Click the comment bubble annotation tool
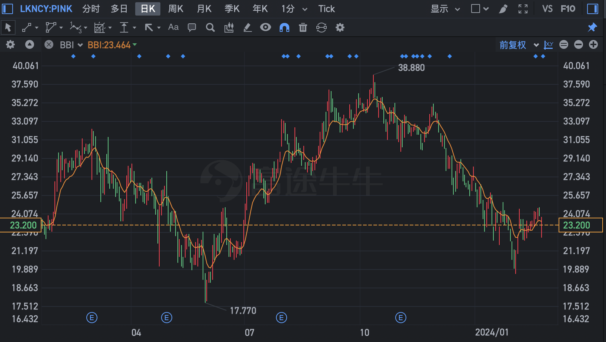606x342 pixels. click(192, 27)
